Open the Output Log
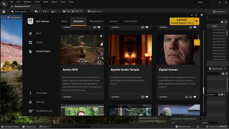 pos(29,126)
